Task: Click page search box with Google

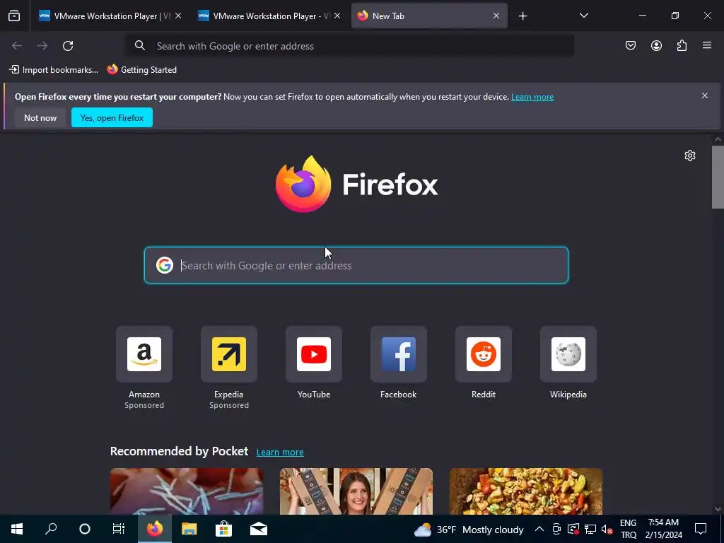Action: (x=356, y=266)
